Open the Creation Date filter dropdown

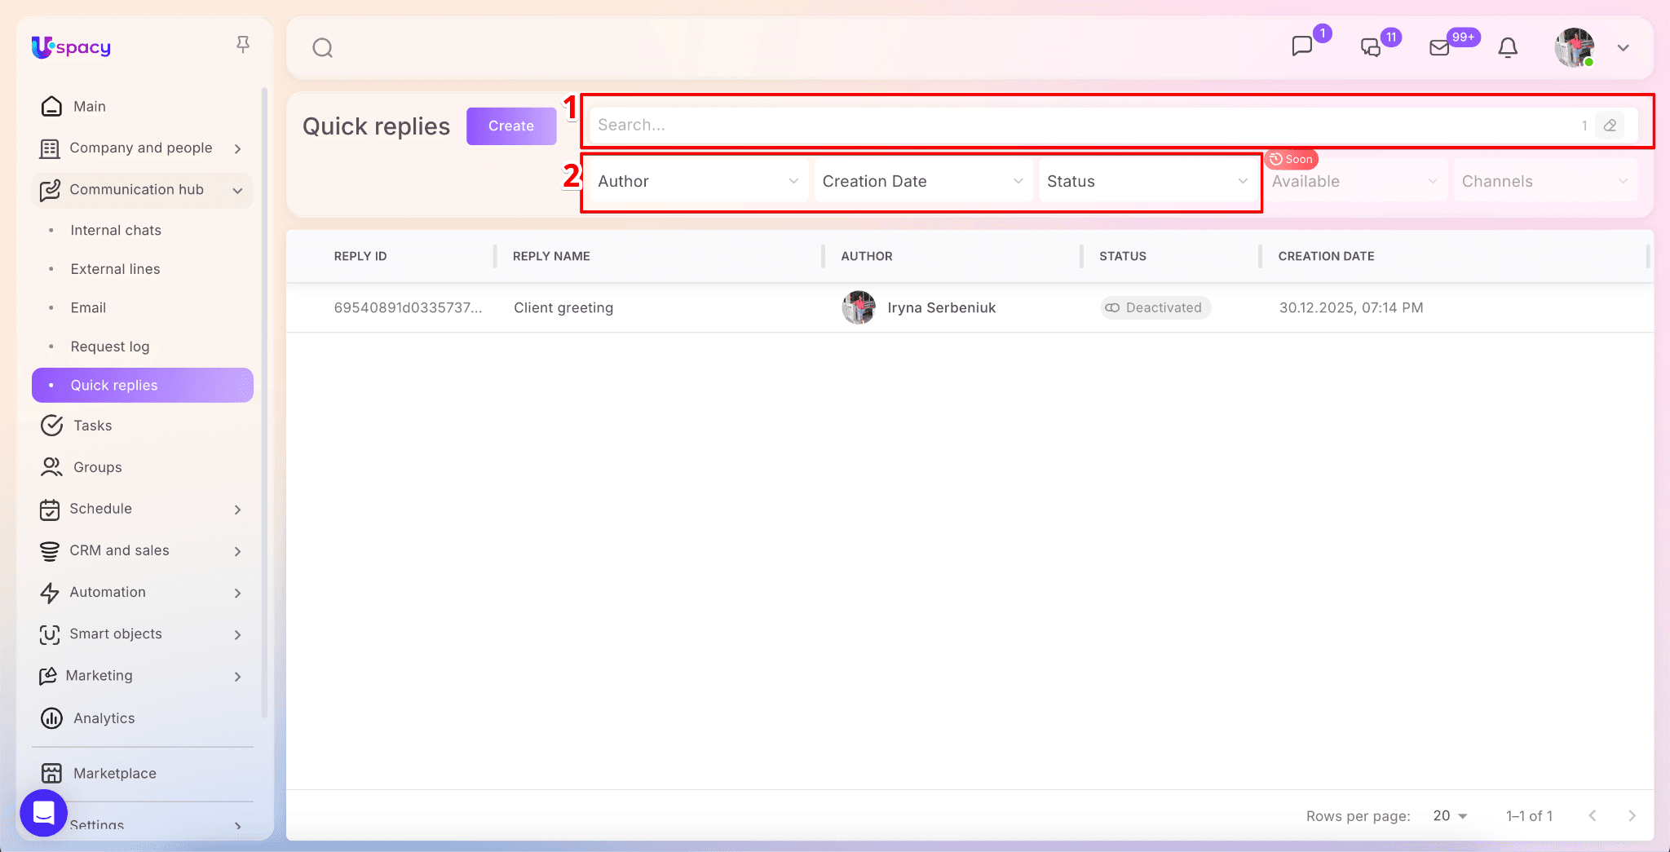point(922,181)
